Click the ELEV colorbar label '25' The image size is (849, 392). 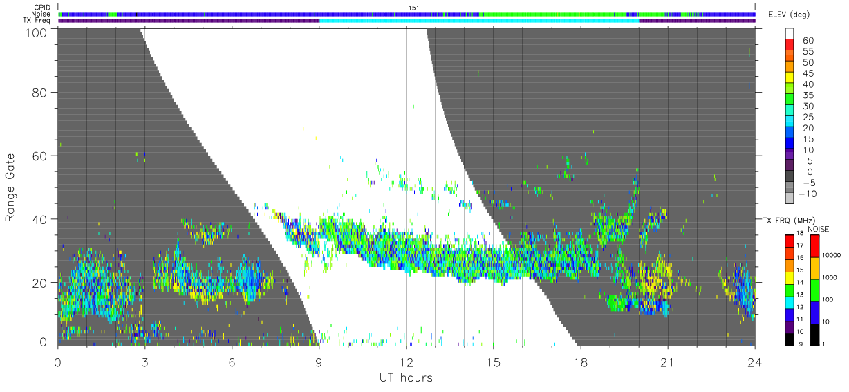tap(807, 118)
